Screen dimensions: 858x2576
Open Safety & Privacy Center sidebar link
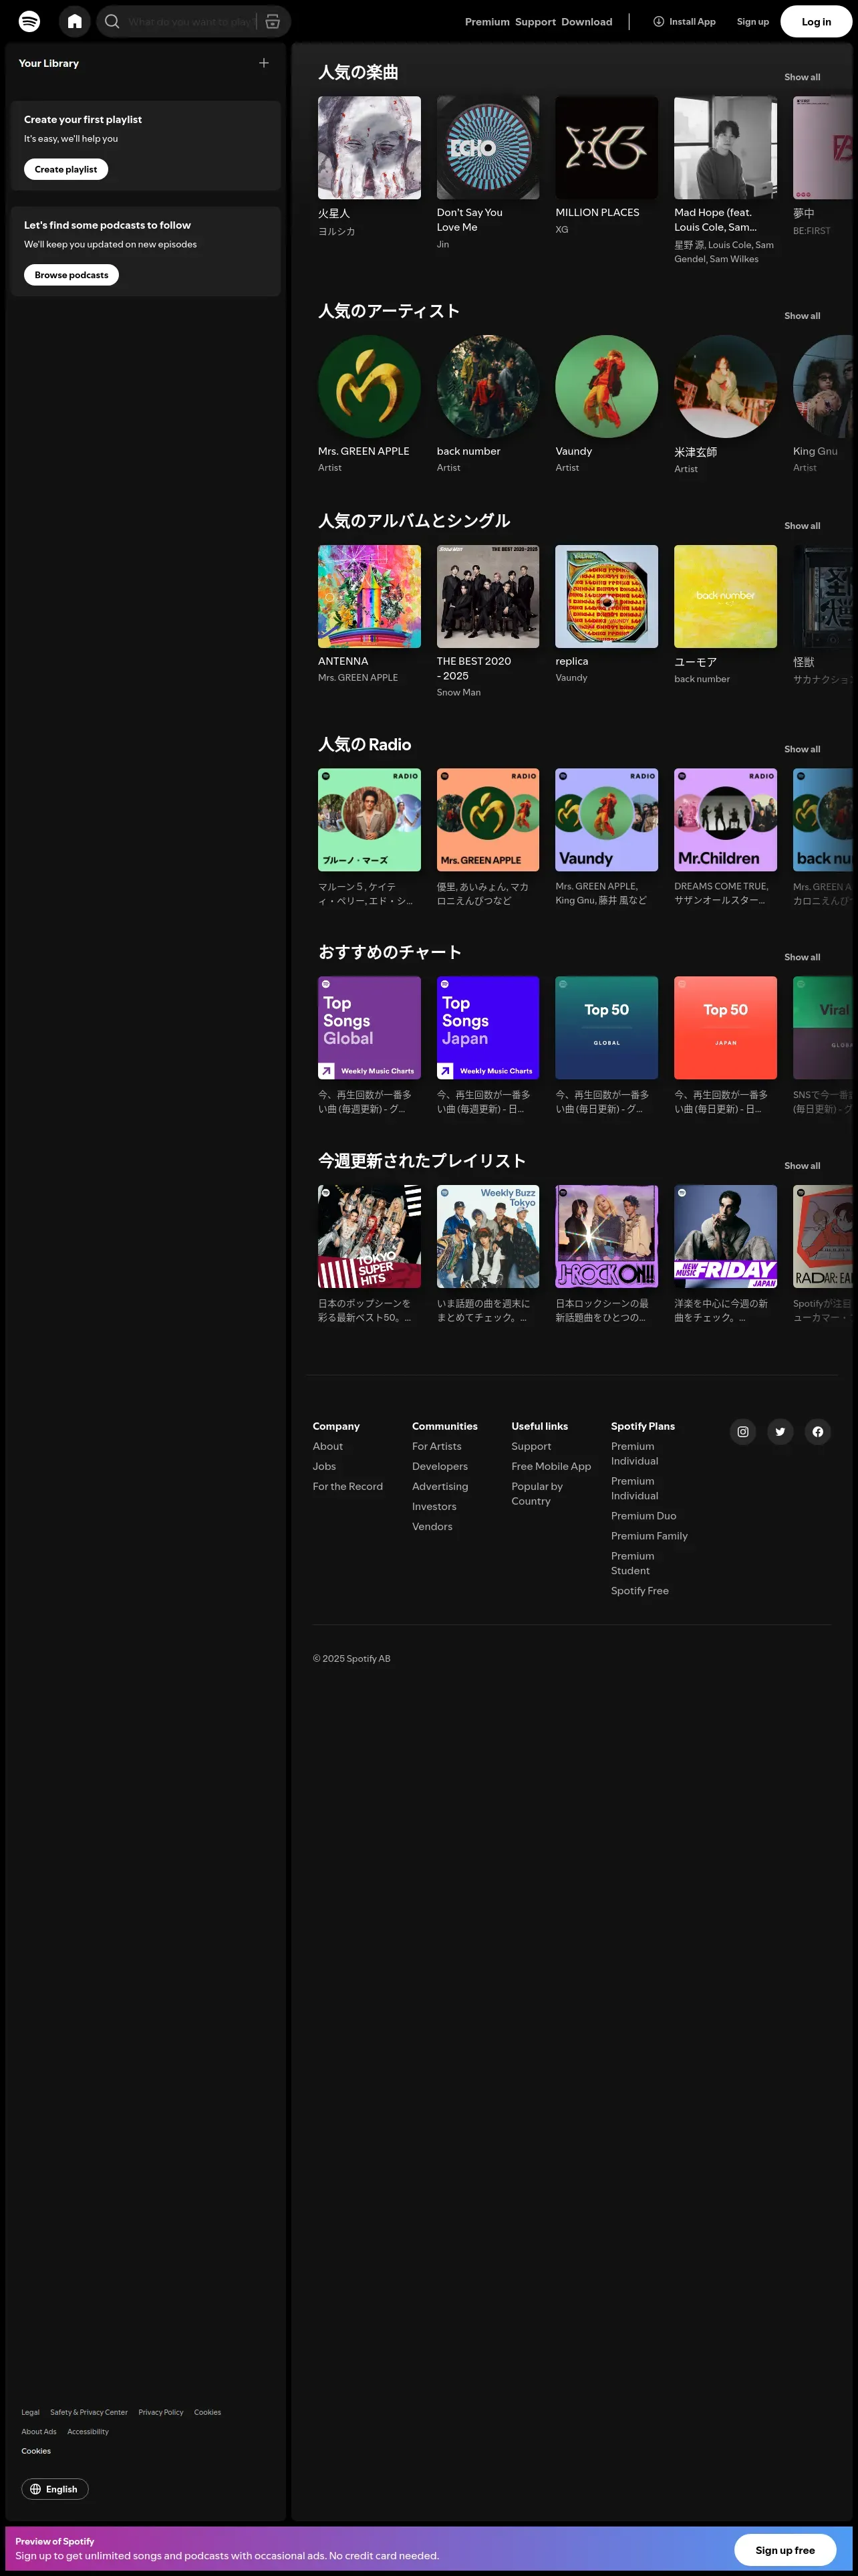[89, 2412]
